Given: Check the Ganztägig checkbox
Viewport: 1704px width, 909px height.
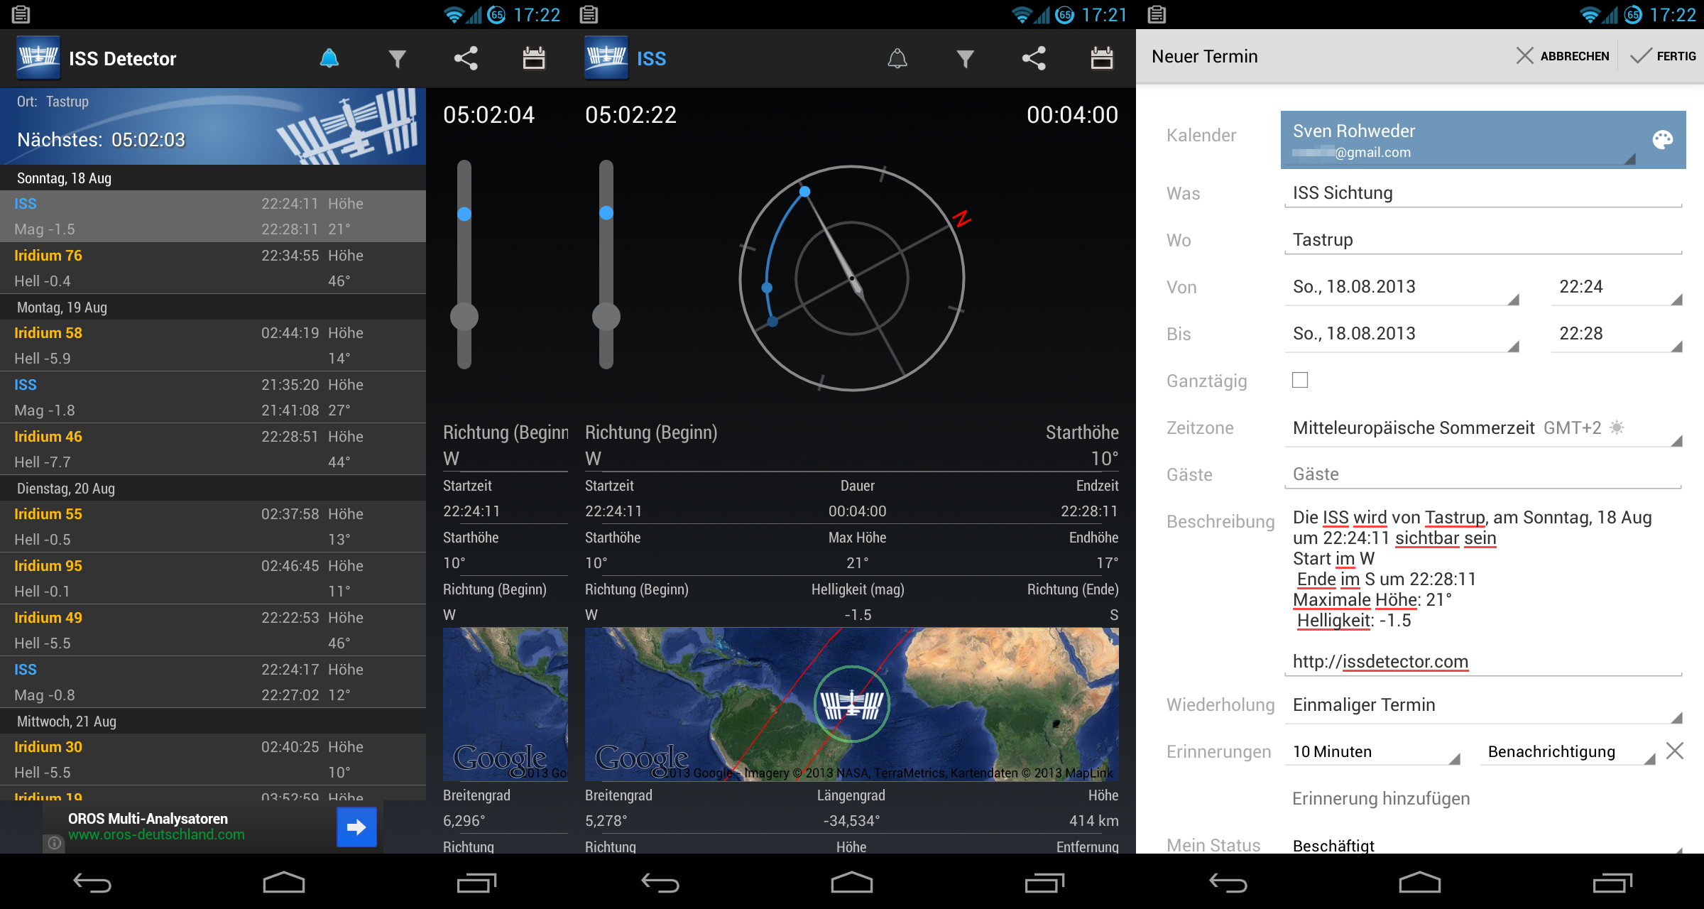Looking at the screenshot, I should (1300, 380).
